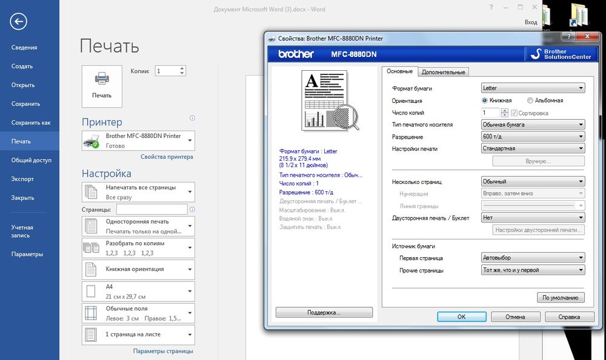Click the printer info icon next to Принтер
Image resolution: width=606 pixels, height=360 pixels.
pos(192,118)
